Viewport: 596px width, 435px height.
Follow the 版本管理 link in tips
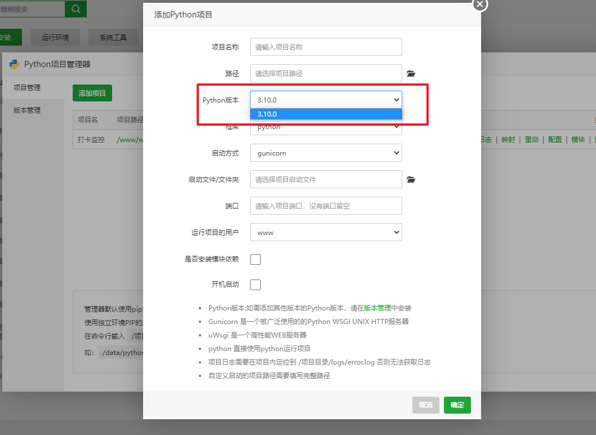coord(377,308)
